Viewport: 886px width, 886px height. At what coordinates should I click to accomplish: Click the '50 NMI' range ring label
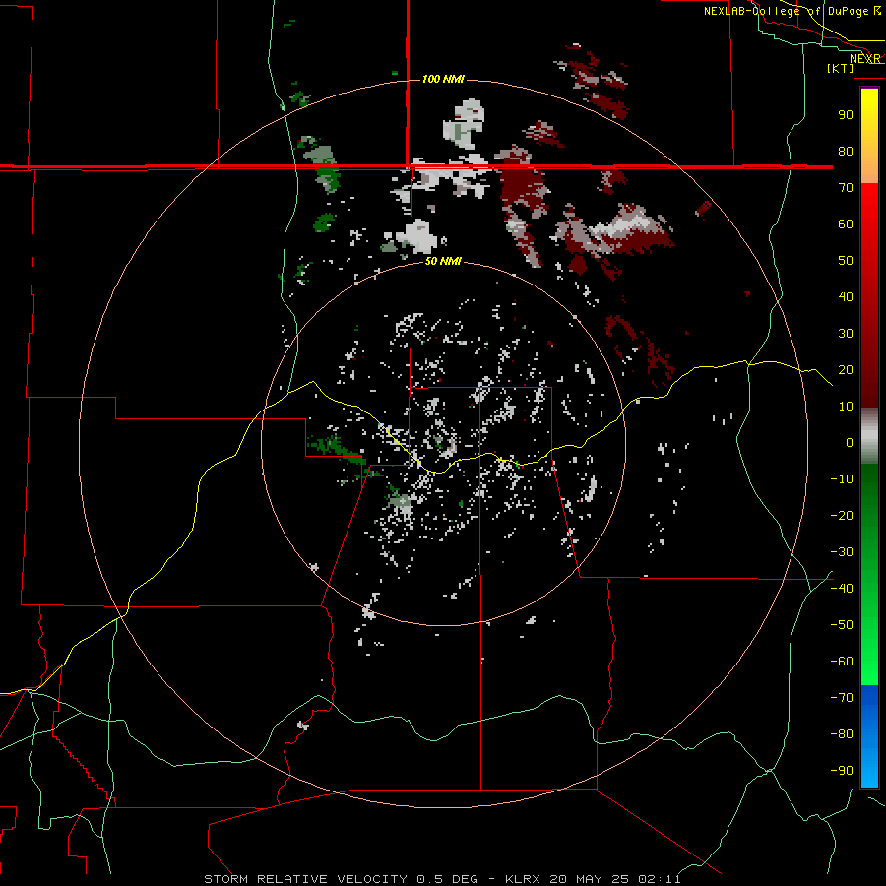pos(444,261)
